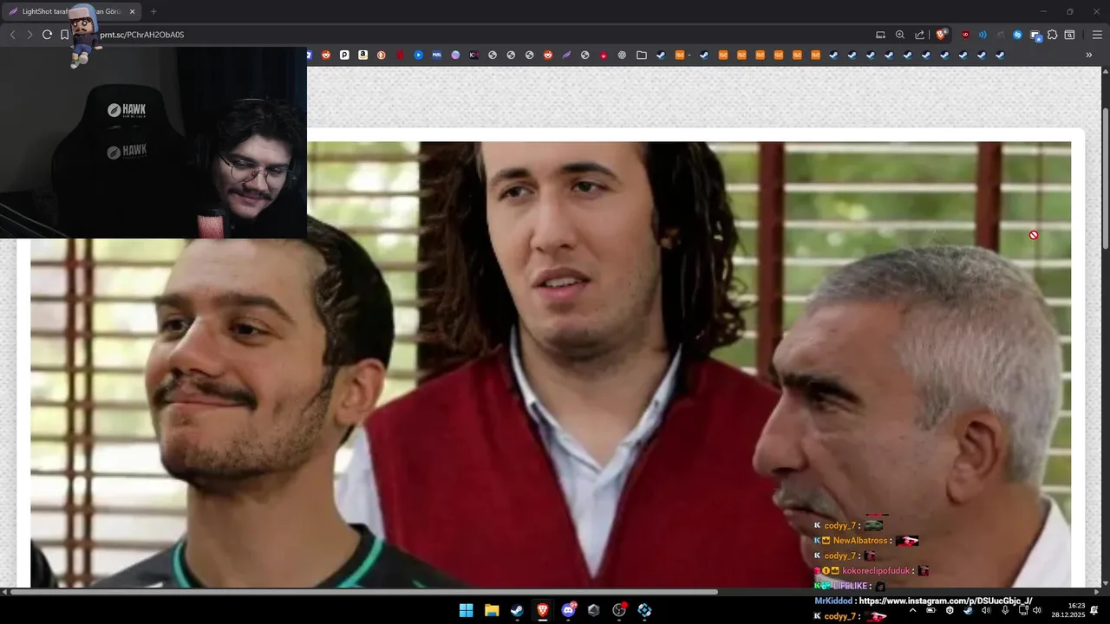1110x624 pixels.
Task: Open the screen-cast icon in address bar
Action: [881, 35]
